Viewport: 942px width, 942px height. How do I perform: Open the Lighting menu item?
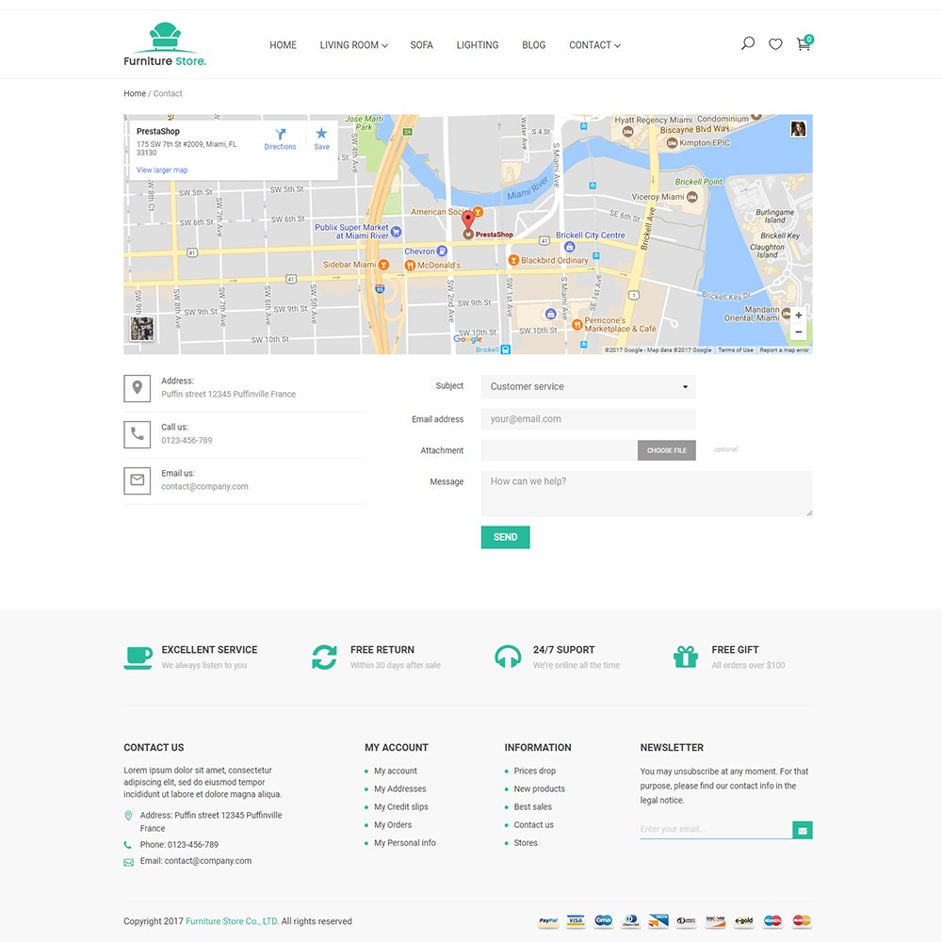[x=478, y=45]
